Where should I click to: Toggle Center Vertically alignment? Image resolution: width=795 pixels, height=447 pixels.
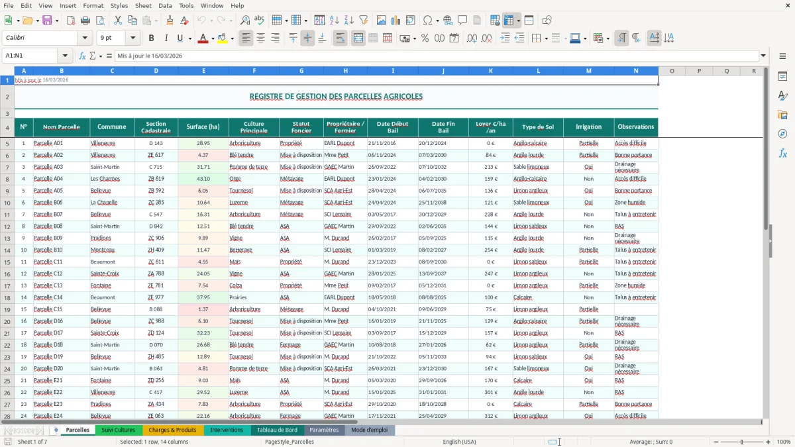(307, 38)
